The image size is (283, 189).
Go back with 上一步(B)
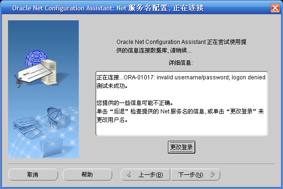click(145, 174)
